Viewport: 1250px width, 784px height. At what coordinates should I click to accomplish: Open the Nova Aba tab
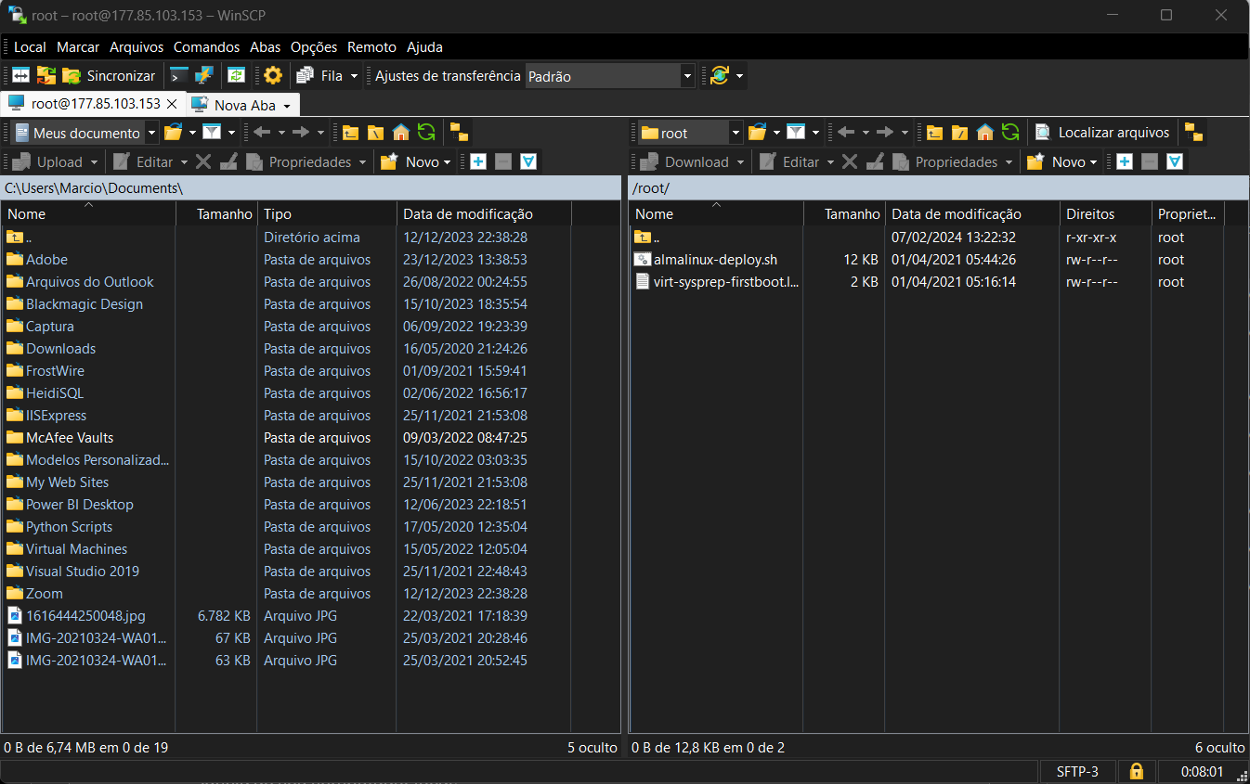(244, 105)
